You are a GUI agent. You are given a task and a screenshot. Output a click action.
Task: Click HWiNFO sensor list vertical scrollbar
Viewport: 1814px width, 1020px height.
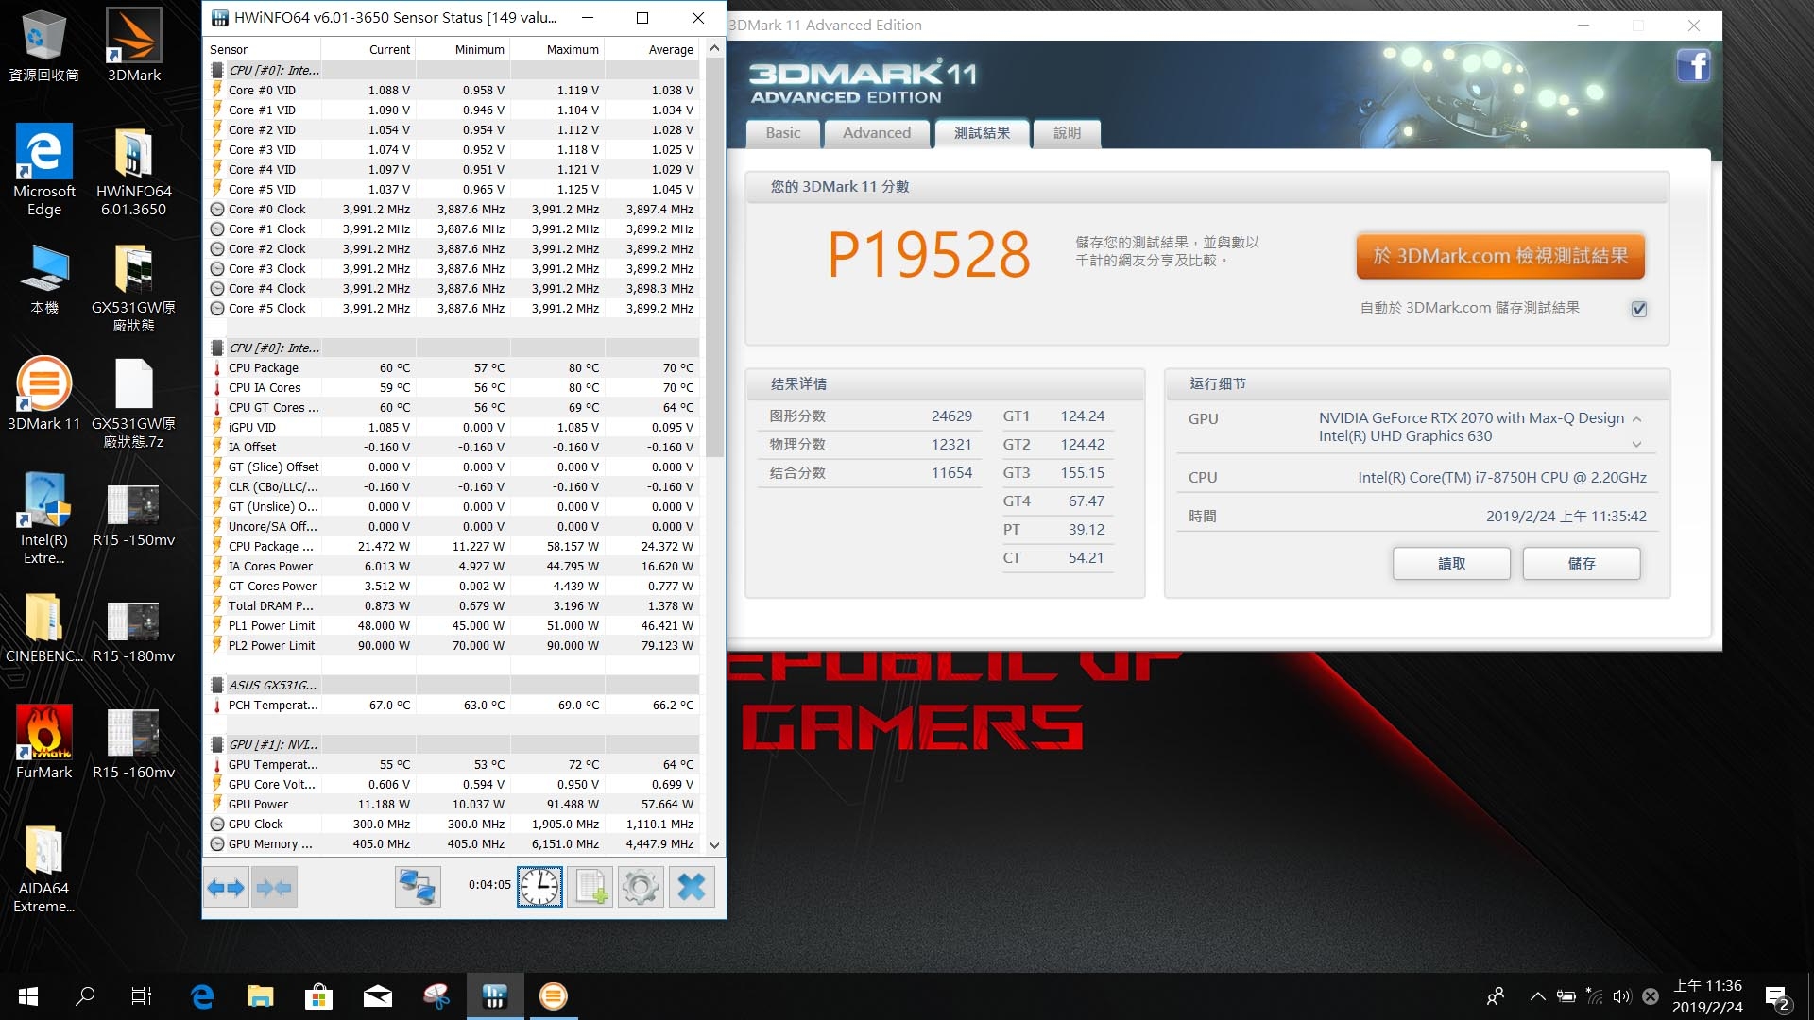coord(714,256)
